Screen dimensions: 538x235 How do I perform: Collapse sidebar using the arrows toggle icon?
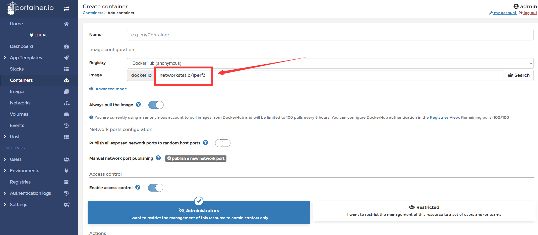[x=66, y=9]
